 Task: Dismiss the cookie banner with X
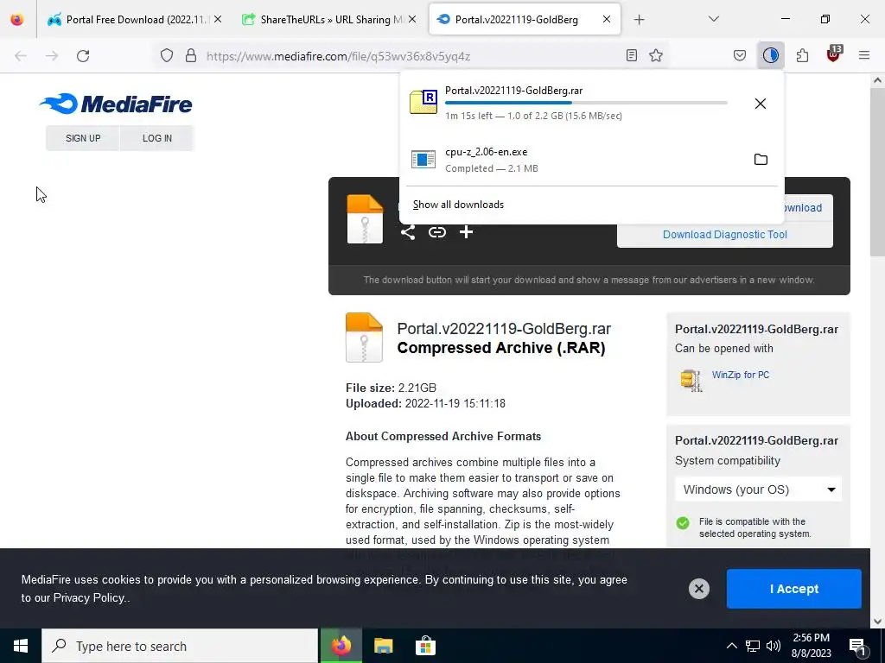coord(698,589)
